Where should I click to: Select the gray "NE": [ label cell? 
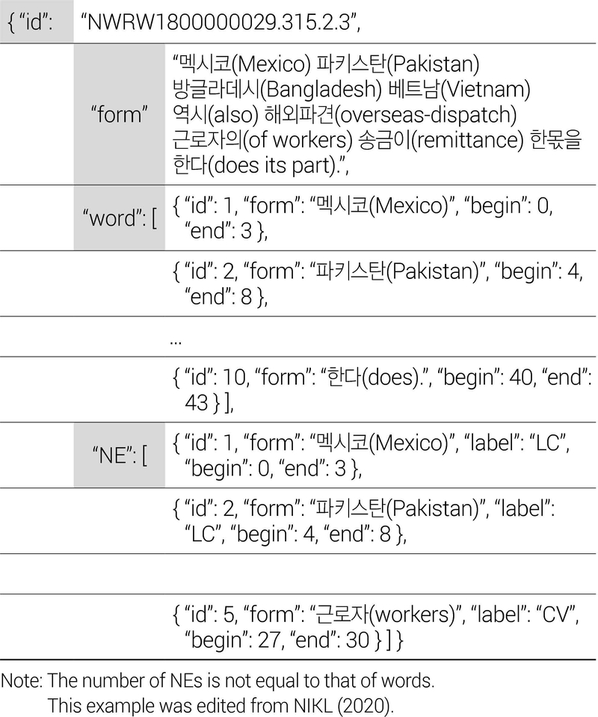click(x=120, y=455)
